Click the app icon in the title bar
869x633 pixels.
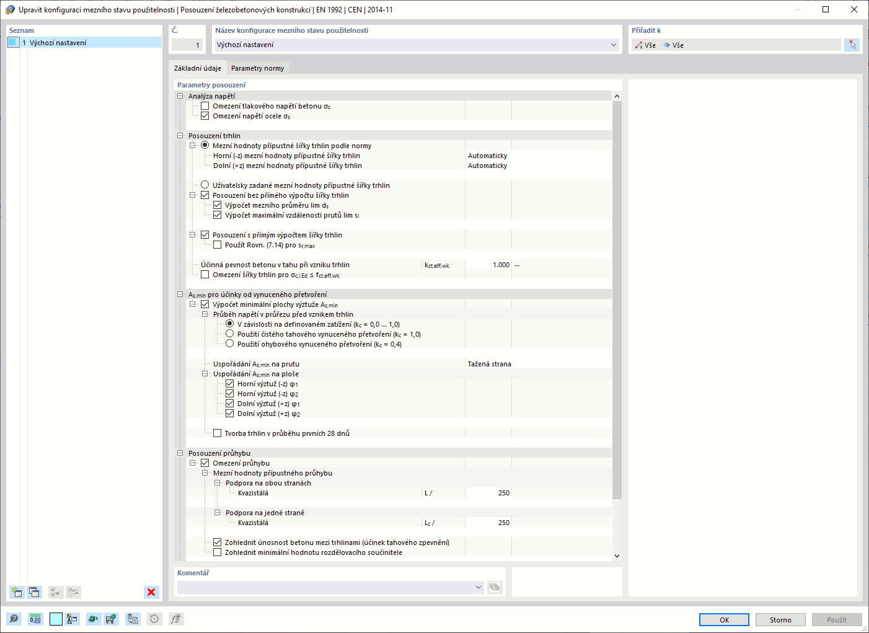click(10, 9)
